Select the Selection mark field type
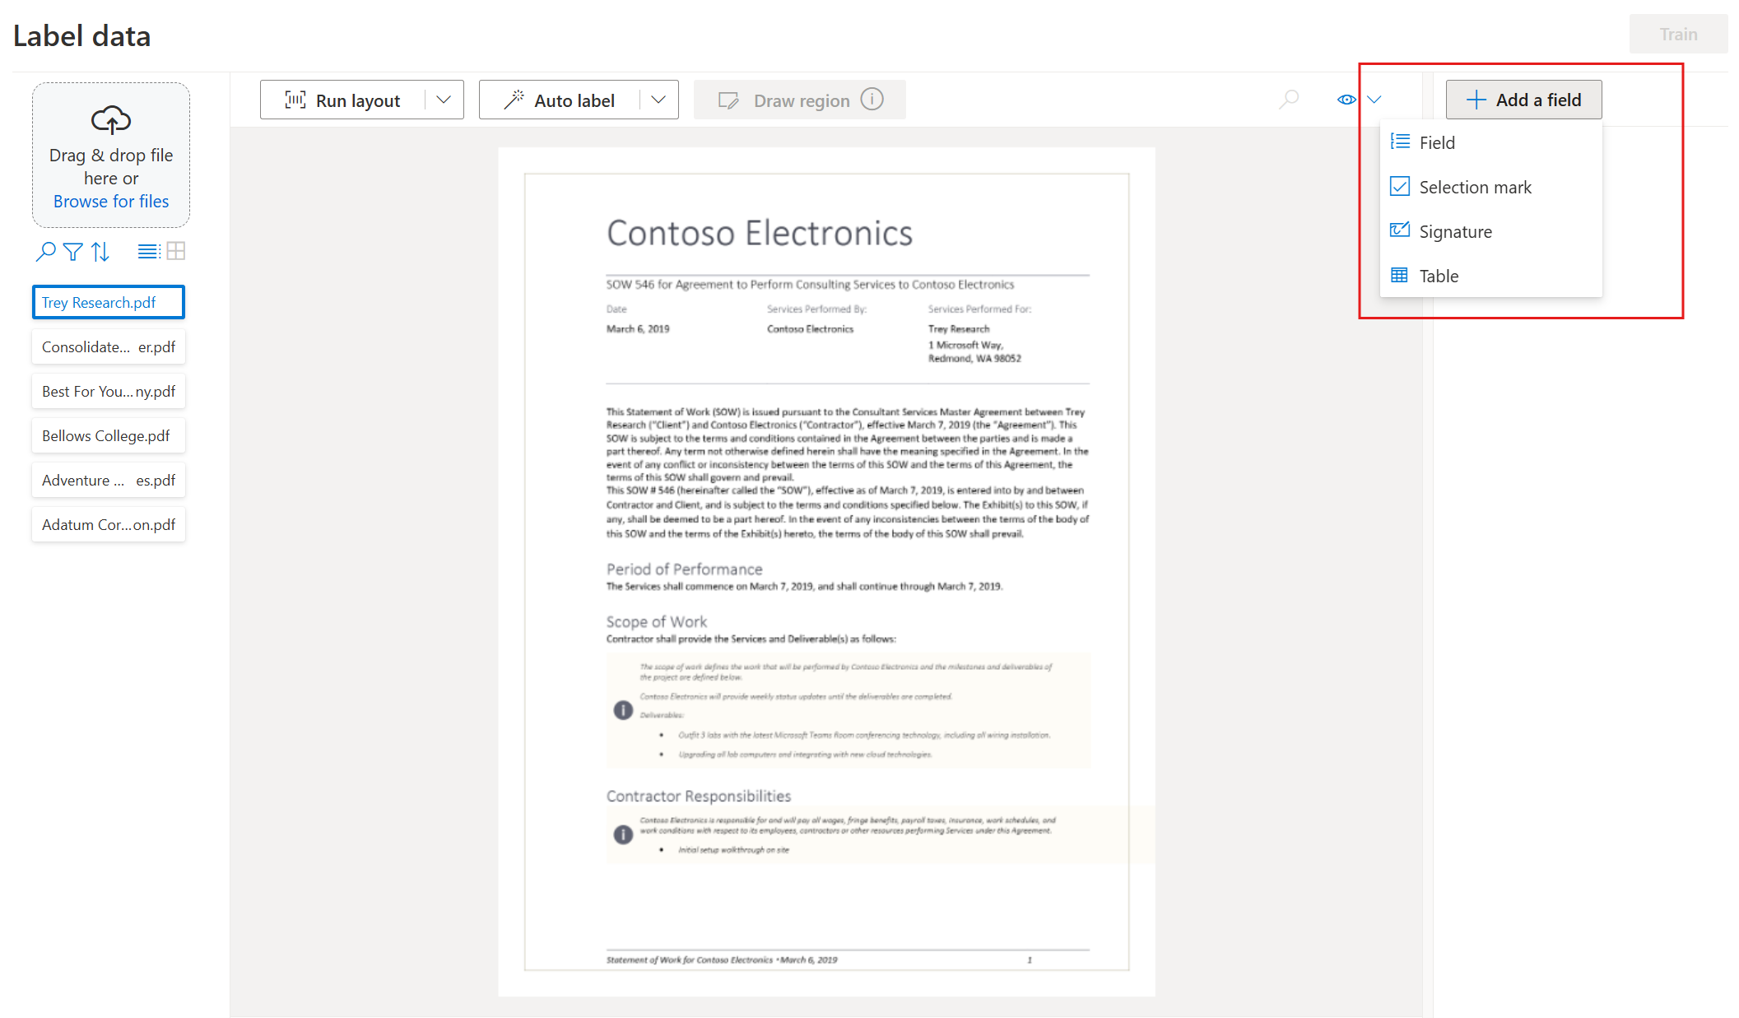 click(x=1474, y=185)
